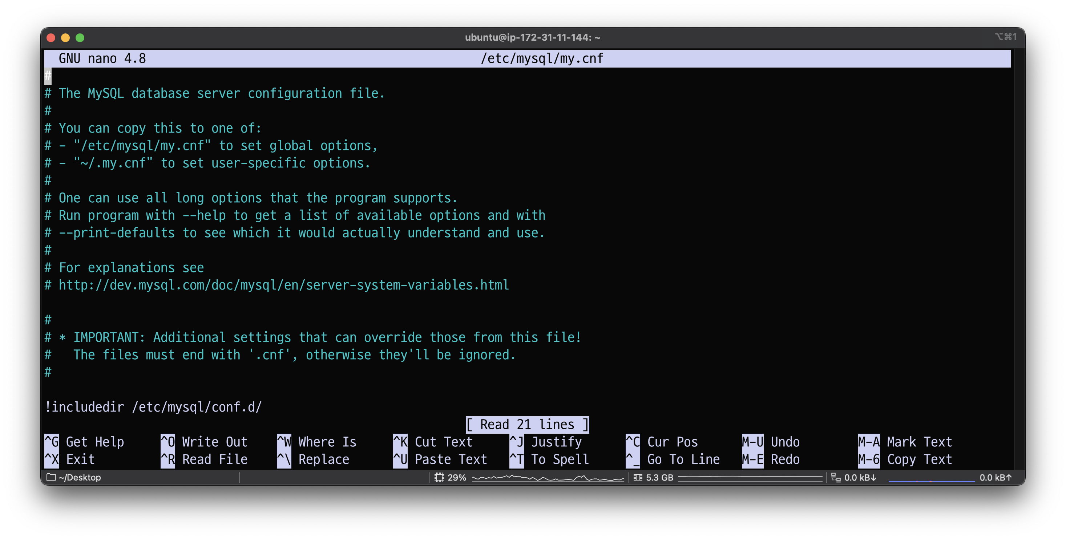Image resolution: width=1066 pixels, height=539 pixels.
Task: Click the ^X Exit shortcut
Action: click(x=69, y=459)
